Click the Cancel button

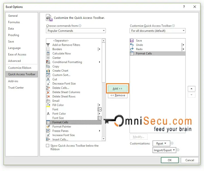point(190,160)
